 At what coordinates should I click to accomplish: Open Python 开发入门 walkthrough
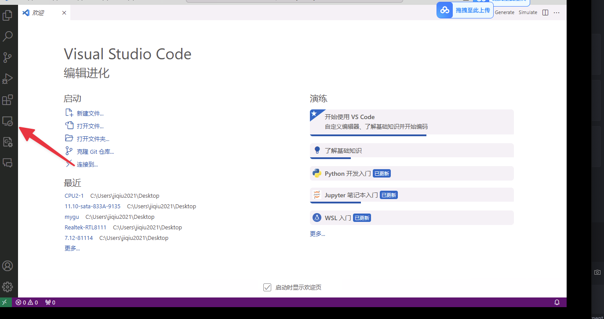point(412,173)
